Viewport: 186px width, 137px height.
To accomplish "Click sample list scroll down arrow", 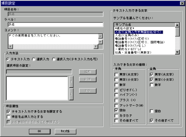I will coord(177,52).
